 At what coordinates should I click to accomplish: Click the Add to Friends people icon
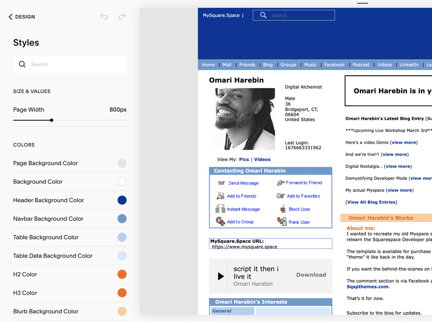pos(220,196)
